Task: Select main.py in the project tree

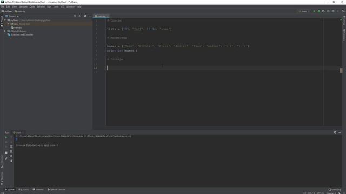Action: coord(16,27)
